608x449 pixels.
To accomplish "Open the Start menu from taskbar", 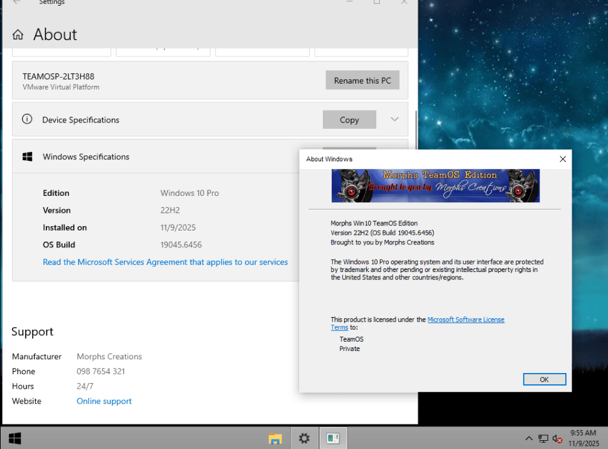I will pyautogui.click(x=15, y=438).
